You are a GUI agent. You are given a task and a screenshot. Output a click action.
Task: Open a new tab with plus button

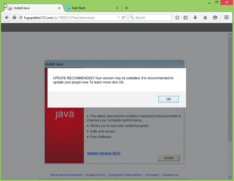(x=126, y=8)
